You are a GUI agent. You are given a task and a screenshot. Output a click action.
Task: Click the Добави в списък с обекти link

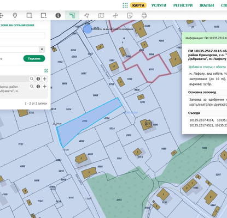(x=207, y=67)
